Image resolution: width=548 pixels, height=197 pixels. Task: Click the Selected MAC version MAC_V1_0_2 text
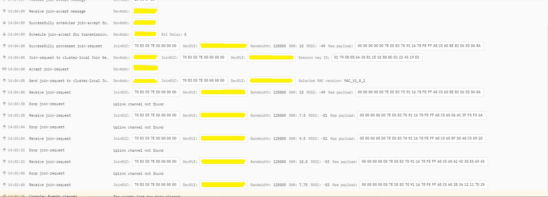[x=332, y=81]
